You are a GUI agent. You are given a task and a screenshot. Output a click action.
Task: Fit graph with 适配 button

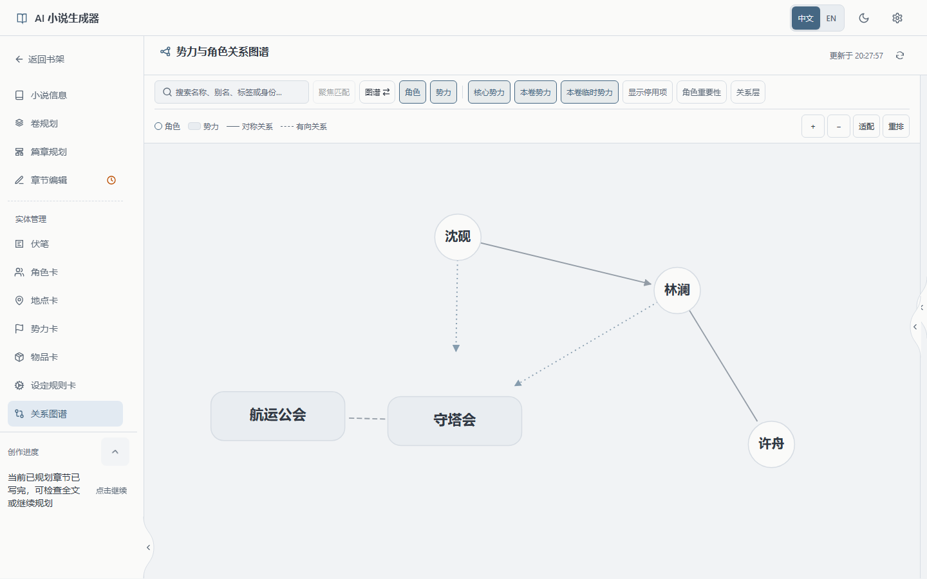(x=866, y=126)
